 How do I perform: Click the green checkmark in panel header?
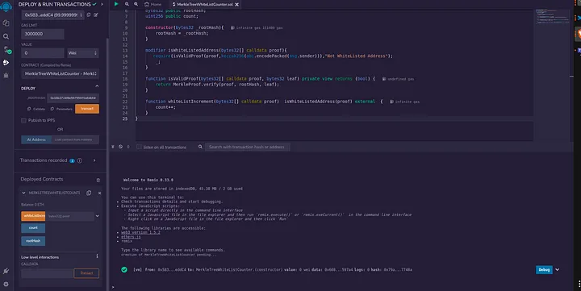(x=94, y=5)
